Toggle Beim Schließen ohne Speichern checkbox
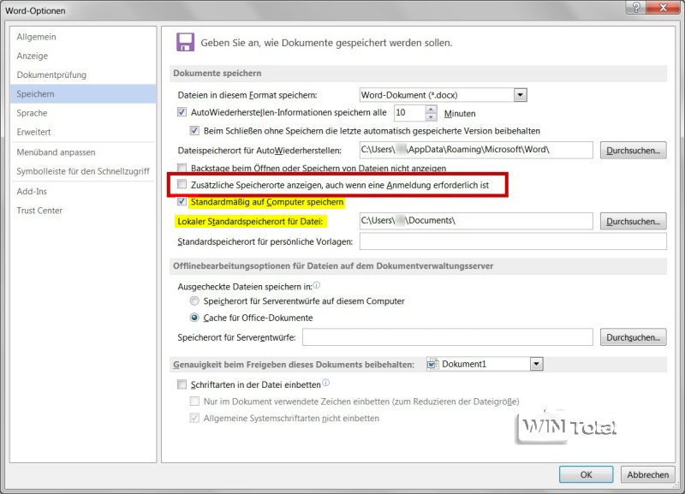This screenshot has width=685, height=494. tap(194, 130)
